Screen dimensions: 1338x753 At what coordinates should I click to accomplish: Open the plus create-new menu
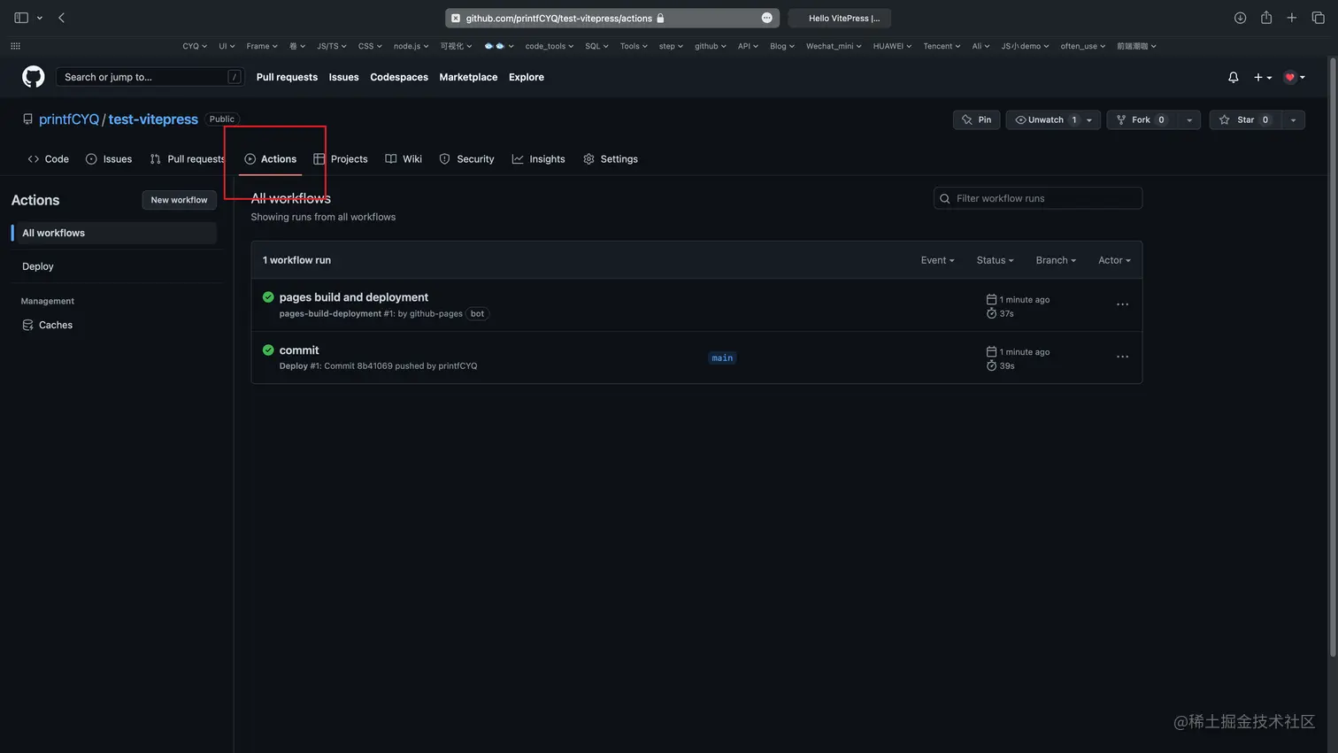coord(1263,77)
